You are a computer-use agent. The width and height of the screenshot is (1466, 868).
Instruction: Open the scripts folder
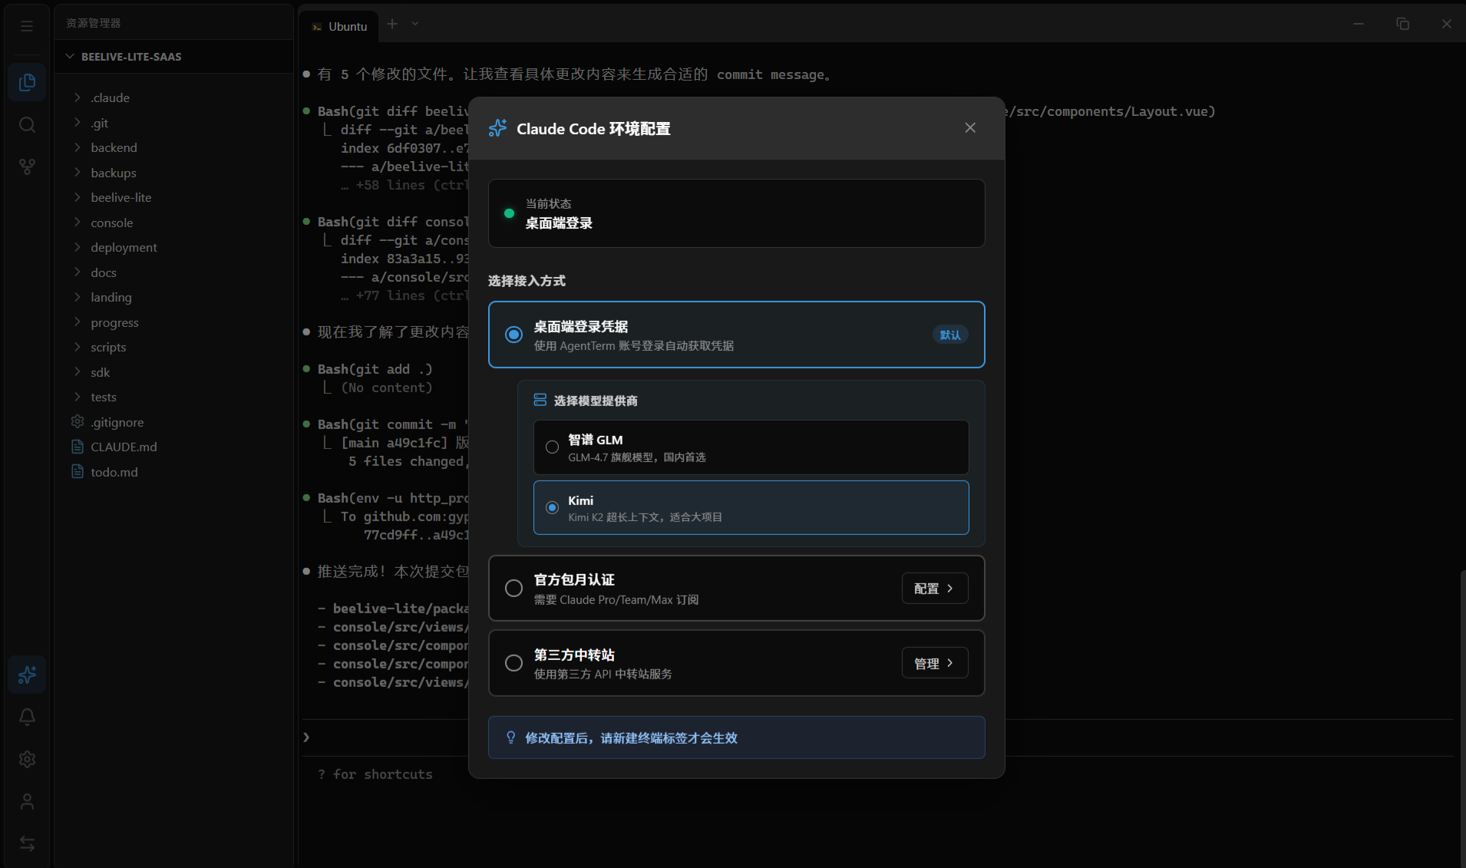[x=174, y=347]
